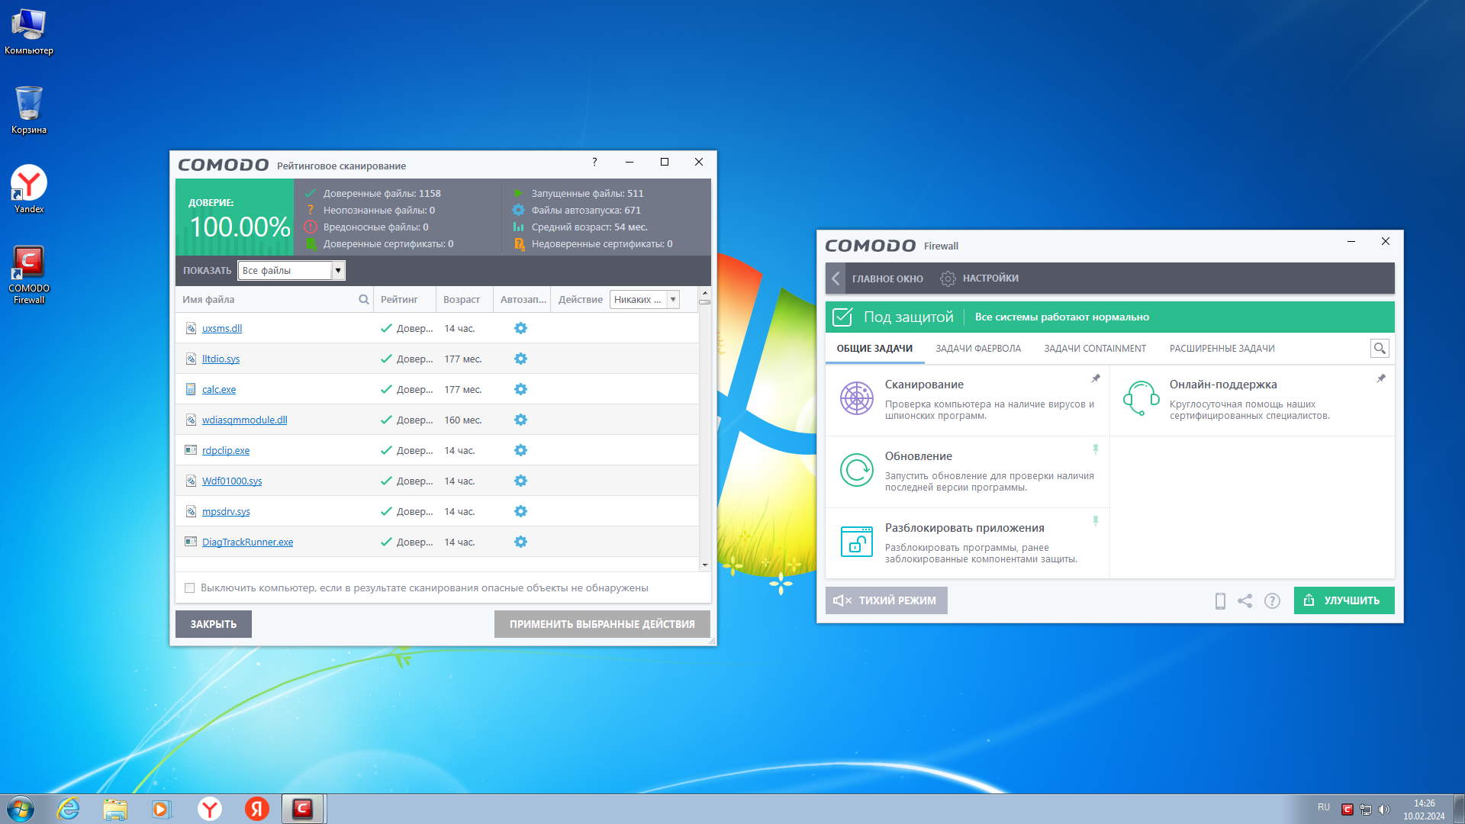
Task: Click the Unblock Applications padlock icon
Action: tap(856, 542)
